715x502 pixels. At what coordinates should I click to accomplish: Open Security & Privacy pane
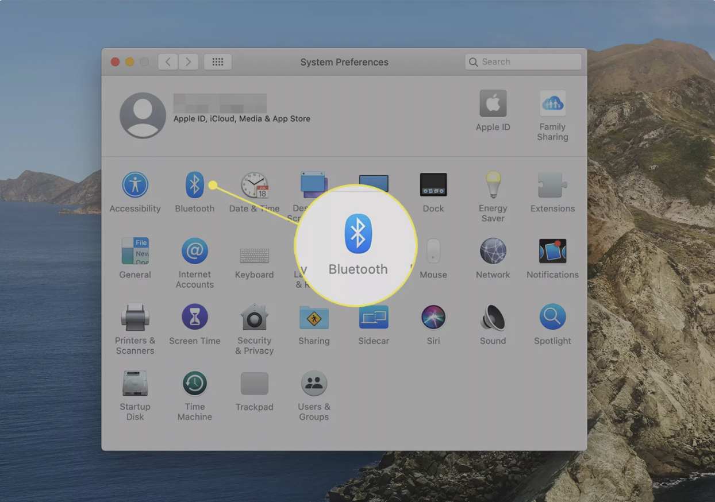[254, 318]
